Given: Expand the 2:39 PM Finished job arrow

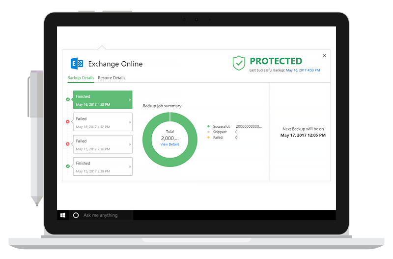Looking at the screenshot, I should [130, 166].
